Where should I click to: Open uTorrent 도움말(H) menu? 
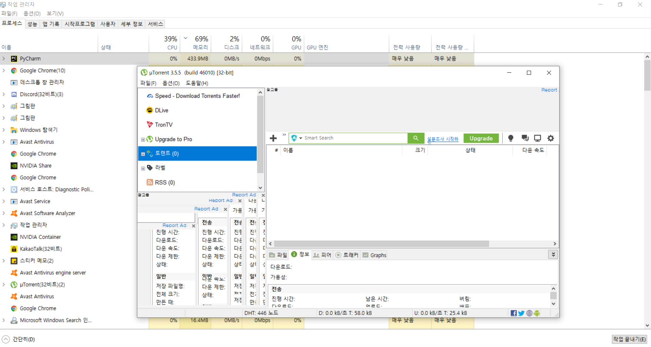[197, 83]
